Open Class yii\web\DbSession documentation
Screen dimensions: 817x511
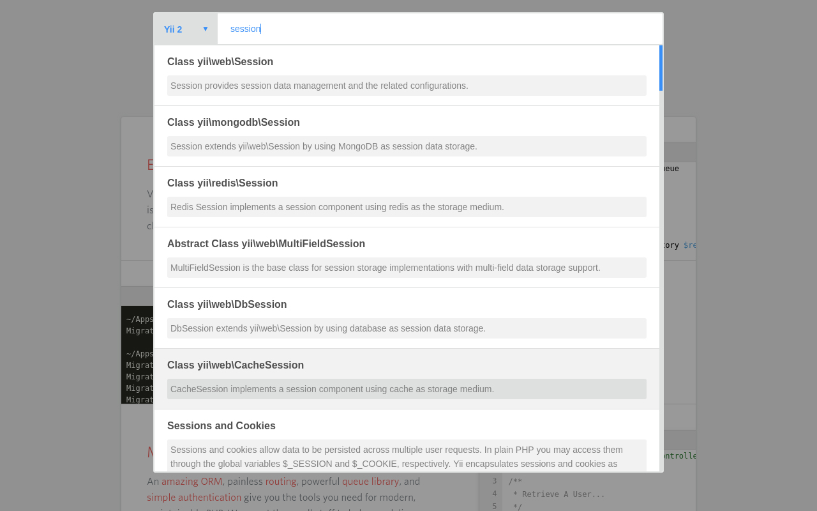pyautogui.click(x=227, y=304)
